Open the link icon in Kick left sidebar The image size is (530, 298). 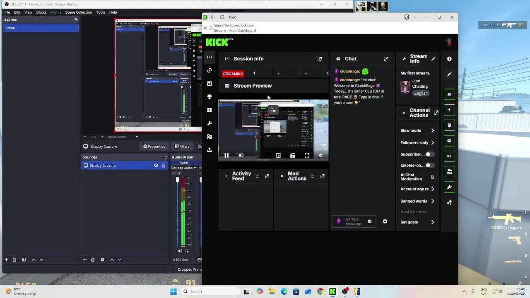click(x=210, y=70)
